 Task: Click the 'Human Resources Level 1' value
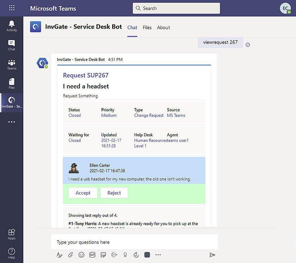(150, 143)
